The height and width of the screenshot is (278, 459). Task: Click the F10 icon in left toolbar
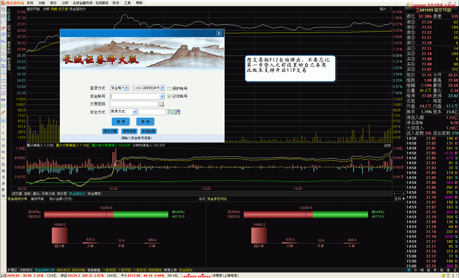3,41
